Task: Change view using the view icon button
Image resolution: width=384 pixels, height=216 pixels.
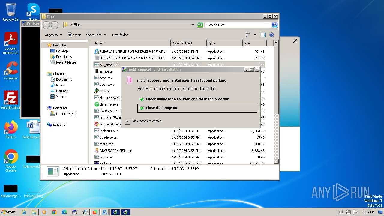Action: 248,35
